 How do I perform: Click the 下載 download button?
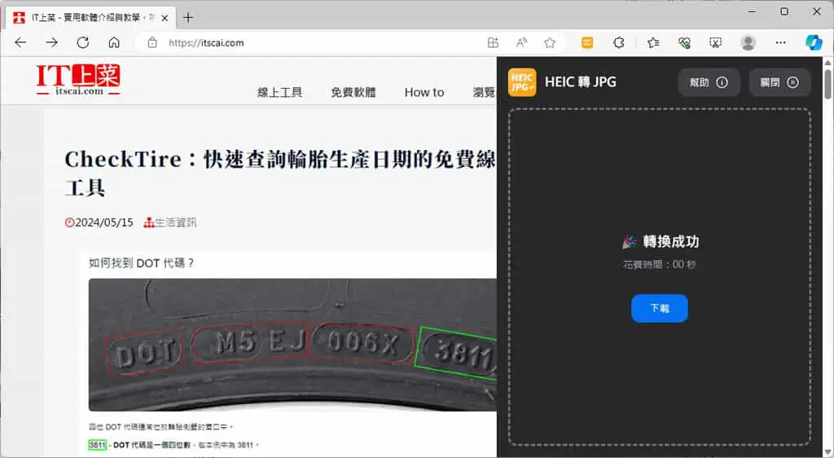click(x=660, y=308)
